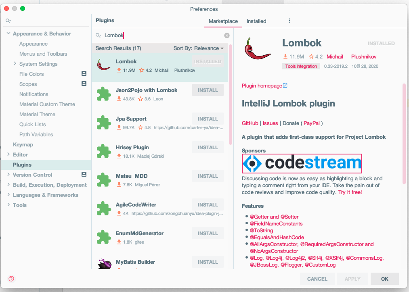Image resolution: width=409 pixels, height=292 pixels.
Task: Expand the Tools section
Action: coord(8,204)
